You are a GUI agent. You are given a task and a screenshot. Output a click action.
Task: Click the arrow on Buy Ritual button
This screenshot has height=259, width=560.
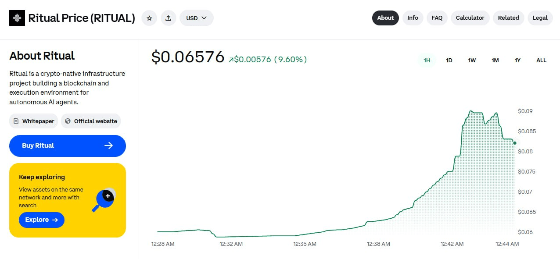pos(109,145)
